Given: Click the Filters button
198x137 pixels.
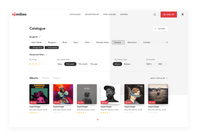Looking at the screenshot, I should pos(160,29).
